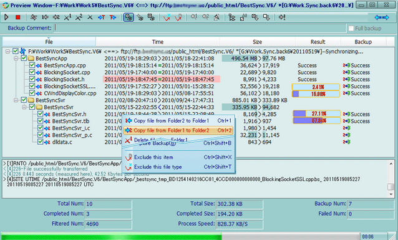Collapse the top-level BestSyncSvr folder node
This screenshot has width=398, height=240.
tap(16, 100)
